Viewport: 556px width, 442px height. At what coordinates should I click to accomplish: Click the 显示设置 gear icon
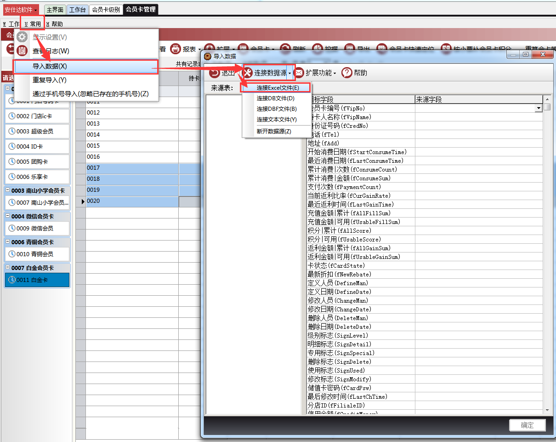[22, 37]
